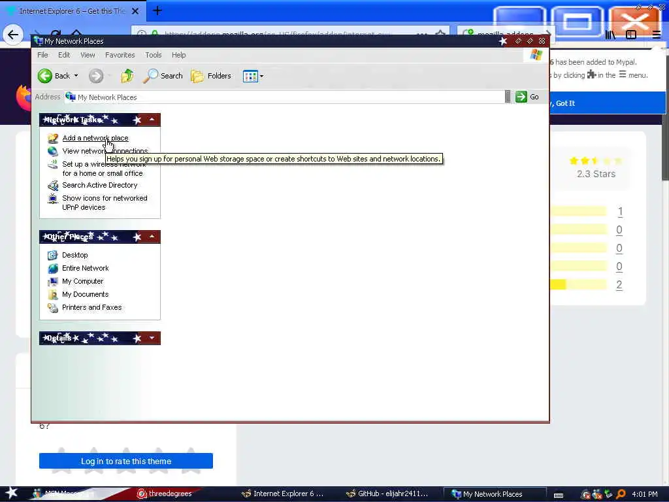Open the View menu

88,55
